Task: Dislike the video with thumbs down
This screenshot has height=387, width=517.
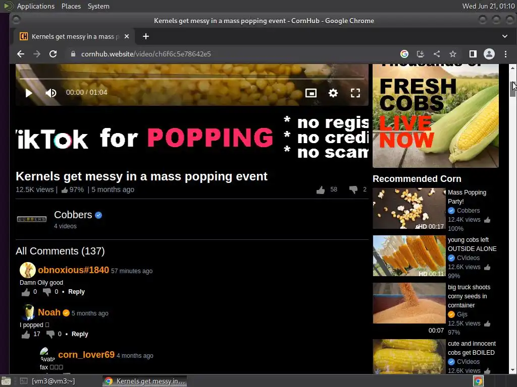Action: [x=353, y=190]
